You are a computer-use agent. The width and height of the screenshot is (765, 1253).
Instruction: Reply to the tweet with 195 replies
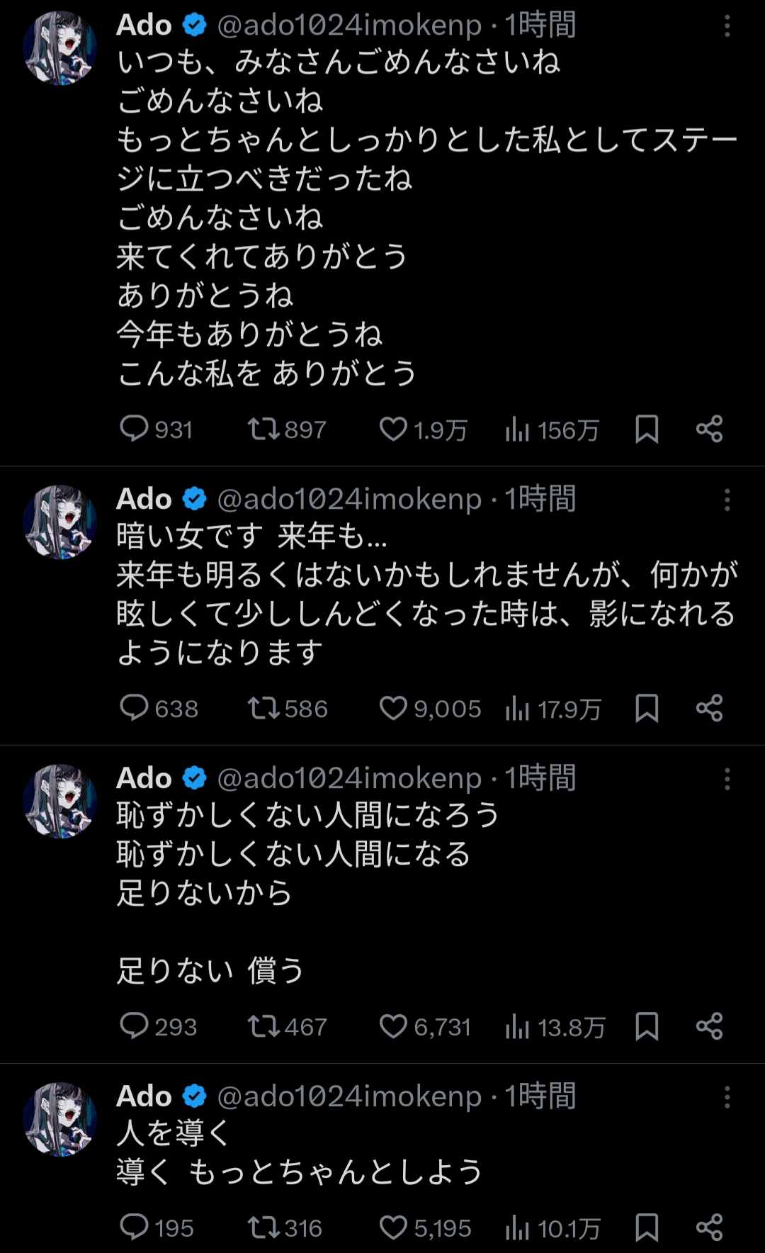click(134, 1227)
